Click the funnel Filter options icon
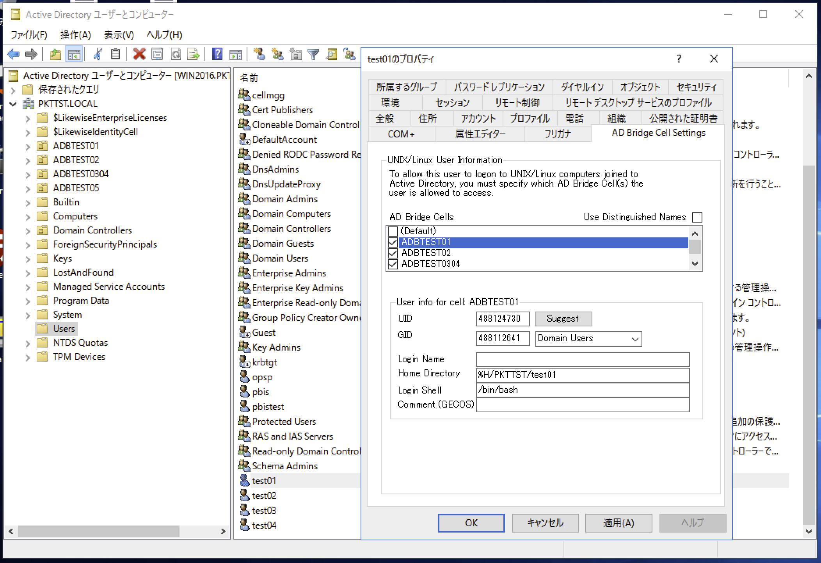 [314, 54]
